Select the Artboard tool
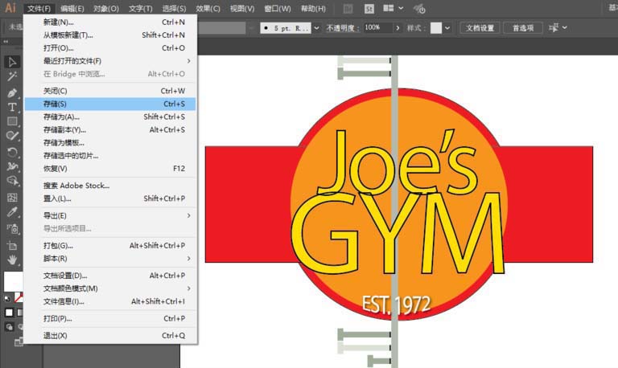The height and width of the screenshot is (368, 618). (12, 246)
